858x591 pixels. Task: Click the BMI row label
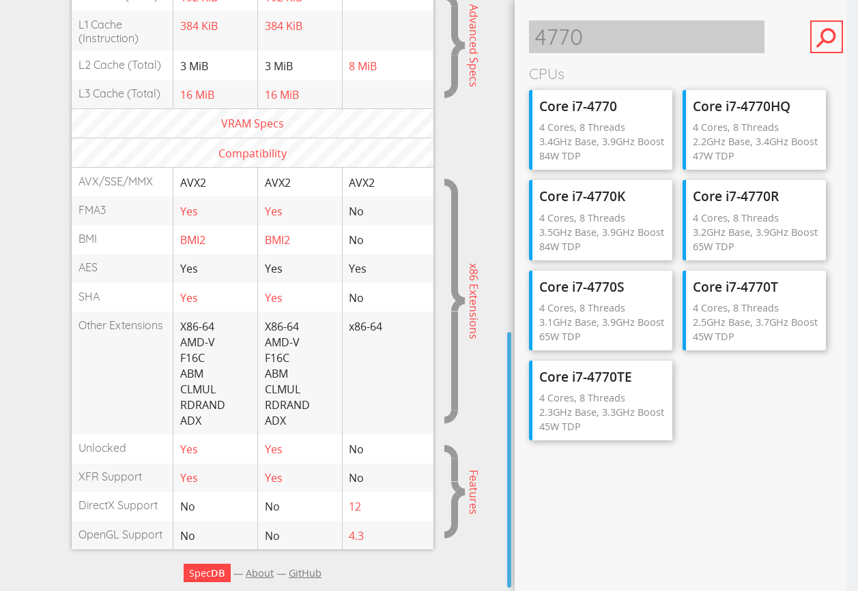click(87, 239)
